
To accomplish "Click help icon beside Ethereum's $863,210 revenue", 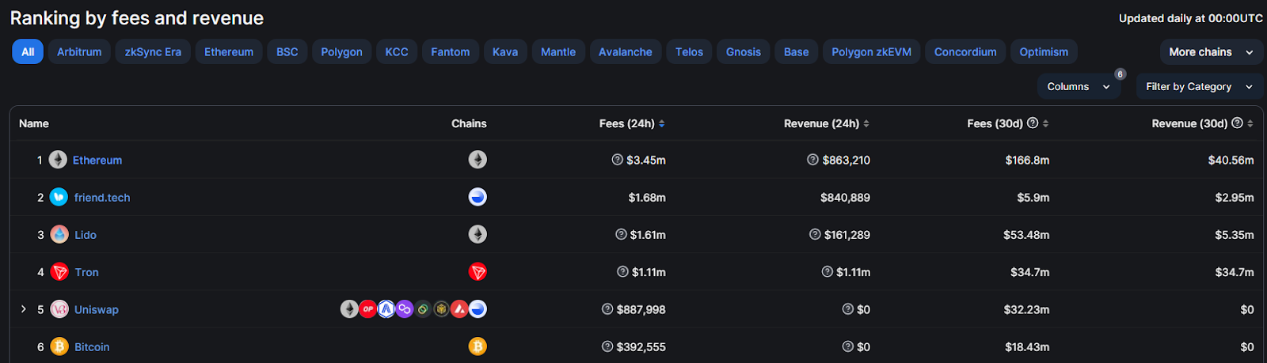I will (x=812, y=160).
